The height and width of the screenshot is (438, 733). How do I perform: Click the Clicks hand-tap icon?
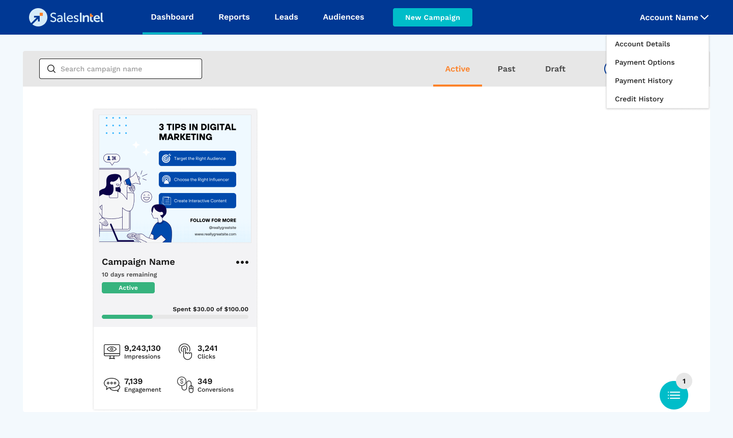[x=185, y=351]
